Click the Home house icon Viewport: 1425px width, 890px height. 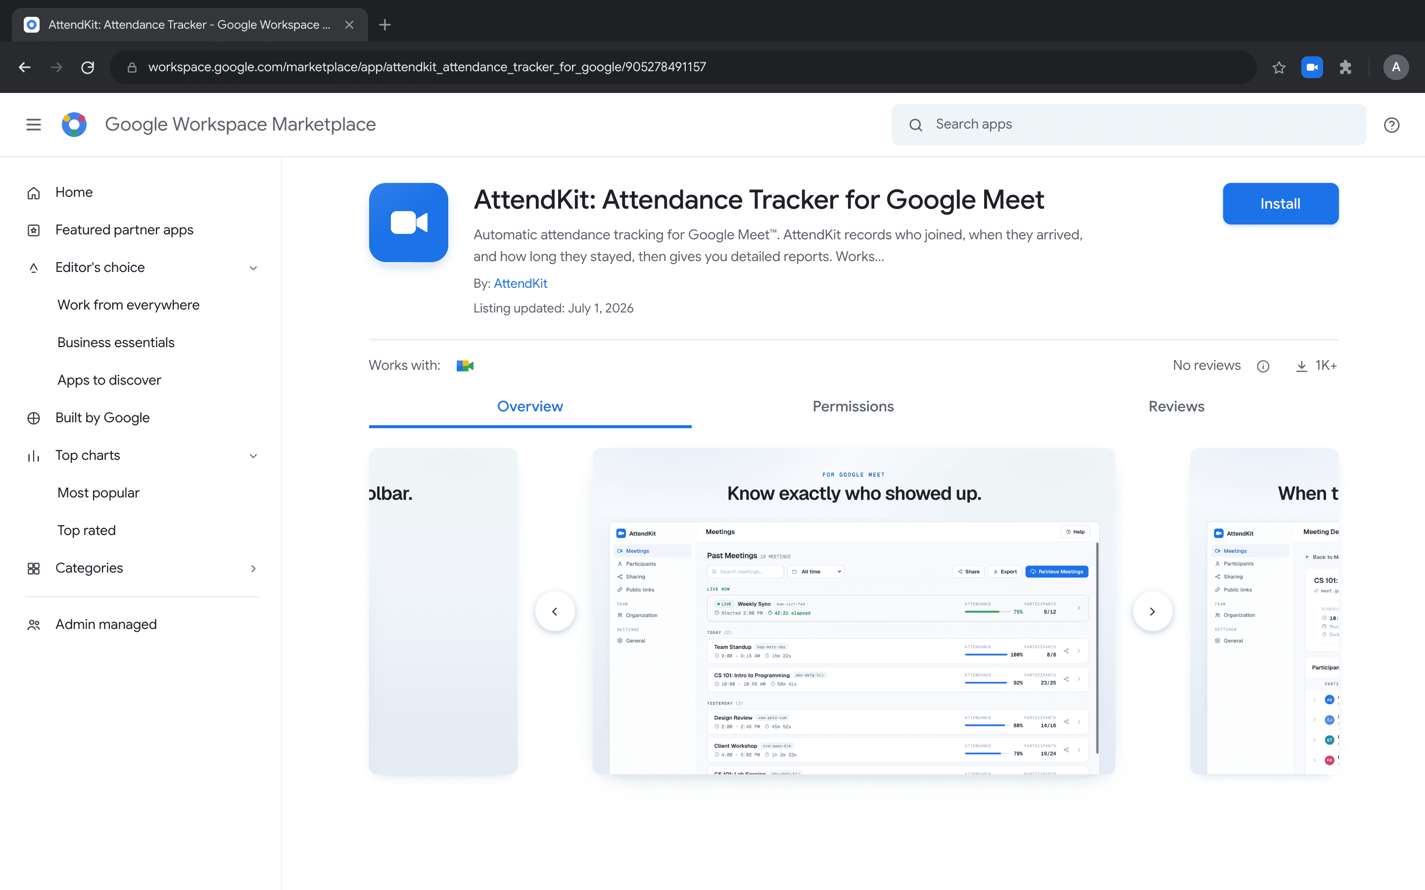pos(34,193)
